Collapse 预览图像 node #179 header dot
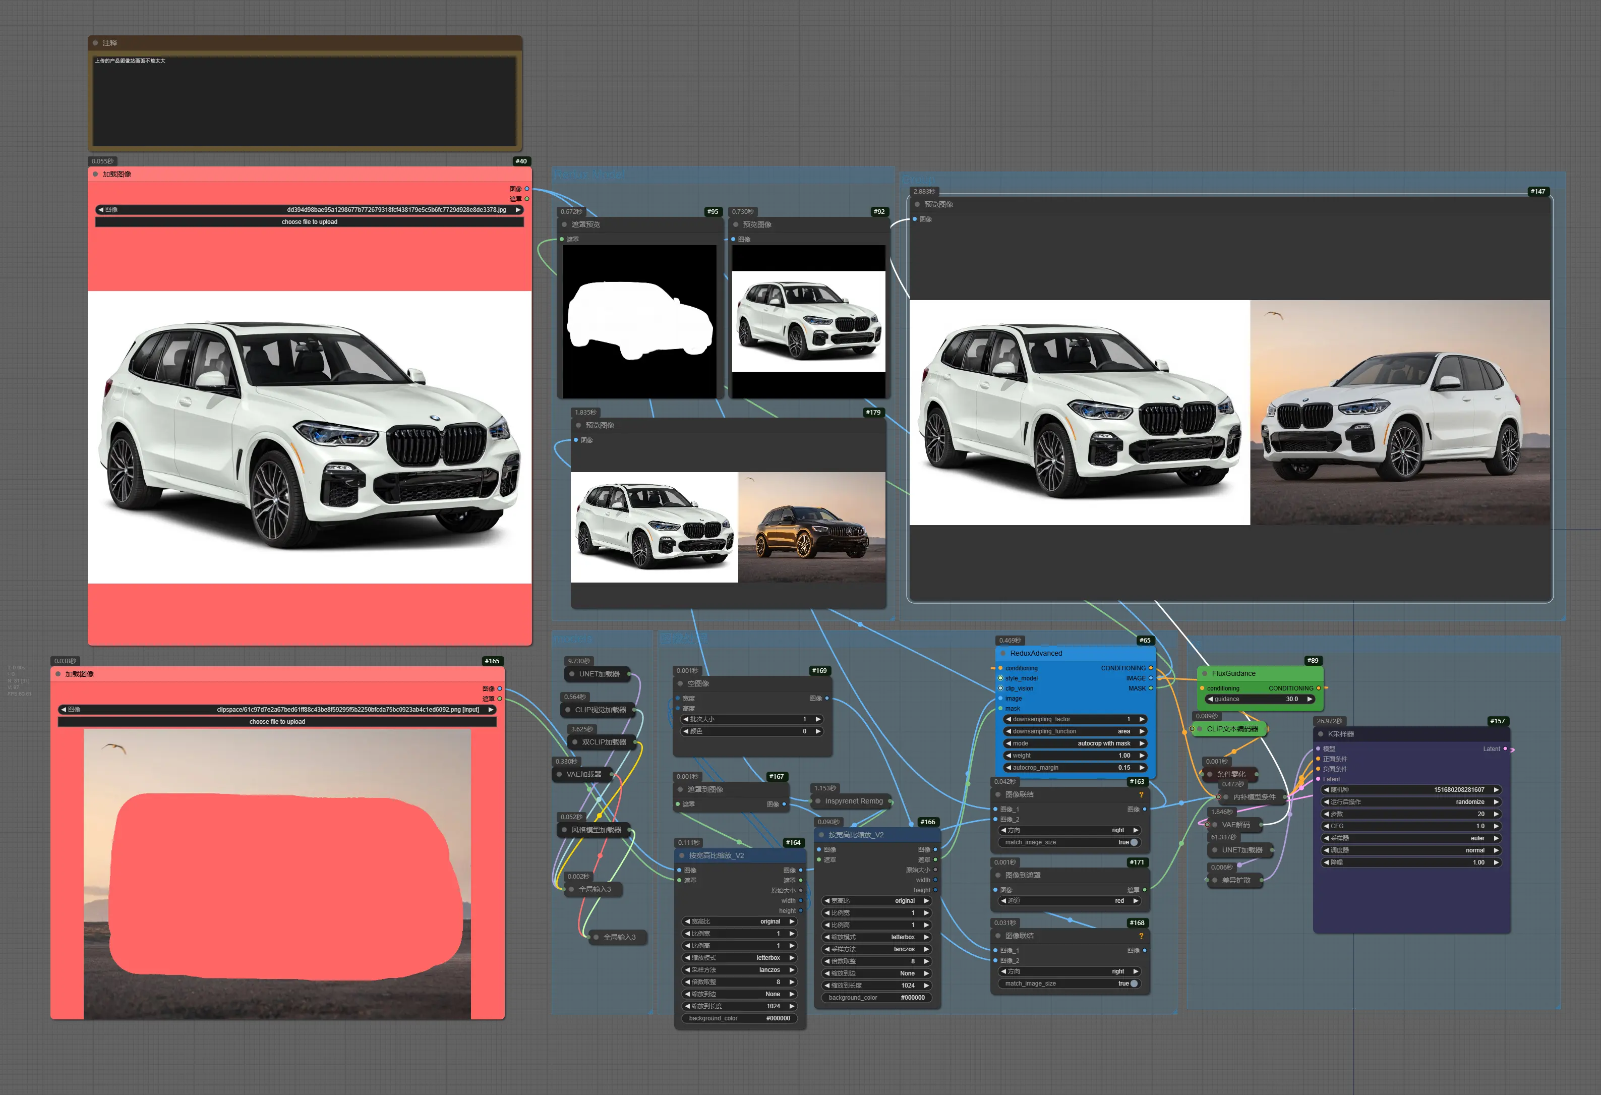Screen dimensions: 1601x1095 (x=579, y=425)
